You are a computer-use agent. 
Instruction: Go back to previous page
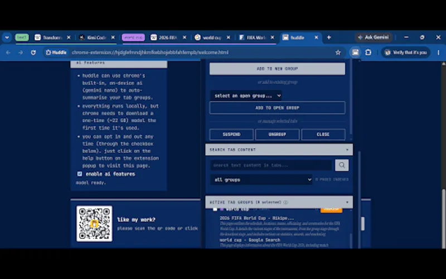tap(8, 52)
